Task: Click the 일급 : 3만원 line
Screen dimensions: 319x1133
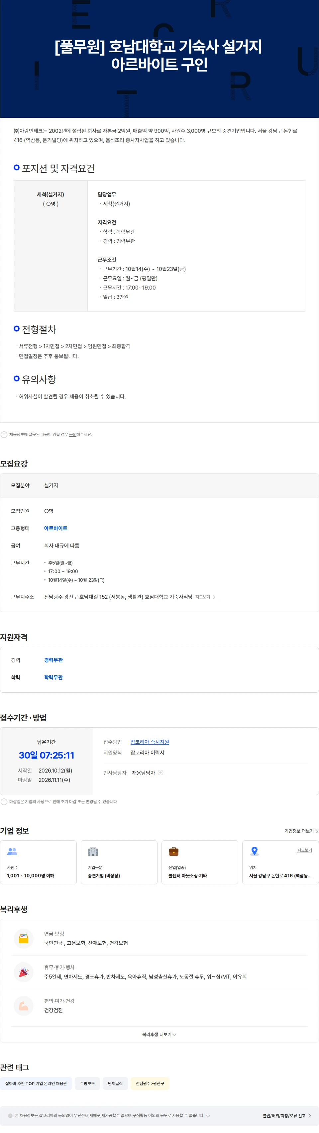Action: pyautogui.click(x=116, y=297)
